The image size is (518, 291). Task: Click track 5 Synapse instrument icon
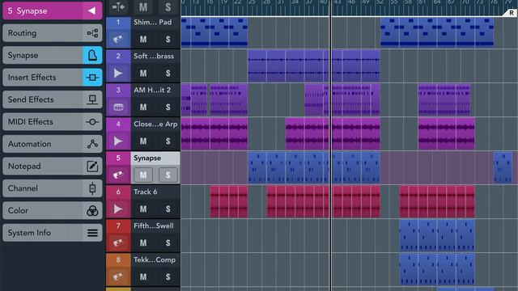(118, 175)
